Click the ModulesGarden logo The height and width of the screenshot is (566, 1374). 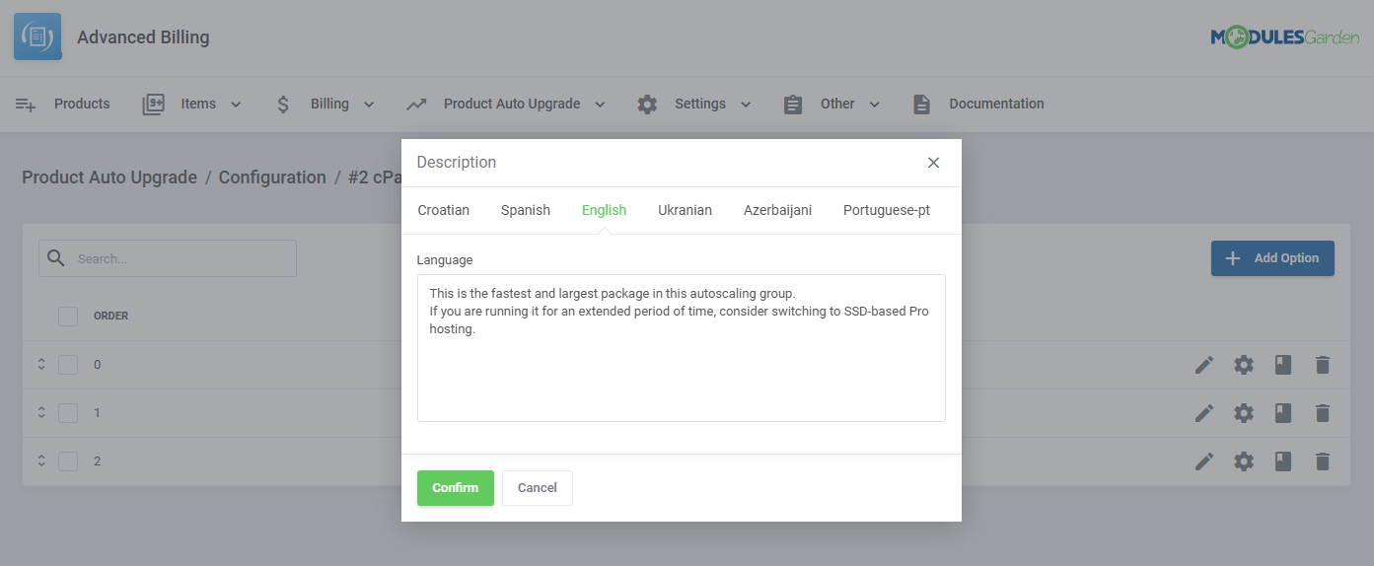[x=1284, y=37]
